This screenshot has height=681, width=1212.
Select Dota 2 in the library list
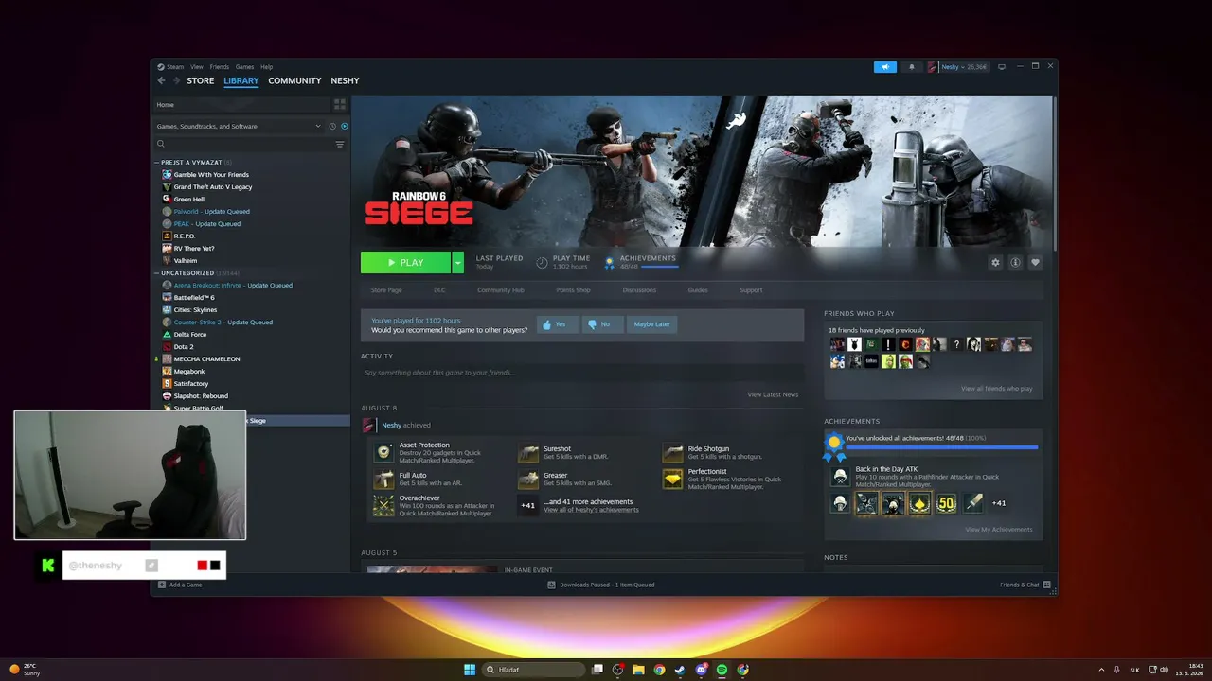[x=184, y=347]
